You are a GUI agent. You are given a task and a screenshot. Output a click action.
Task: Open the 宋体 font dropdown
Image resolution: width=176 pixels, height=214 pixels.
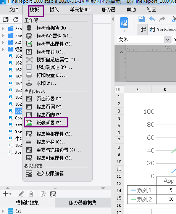tap(168, 40)
